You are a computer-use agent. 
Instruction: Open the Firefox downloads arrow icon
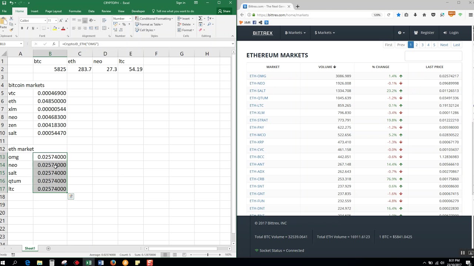click(415, 15)
